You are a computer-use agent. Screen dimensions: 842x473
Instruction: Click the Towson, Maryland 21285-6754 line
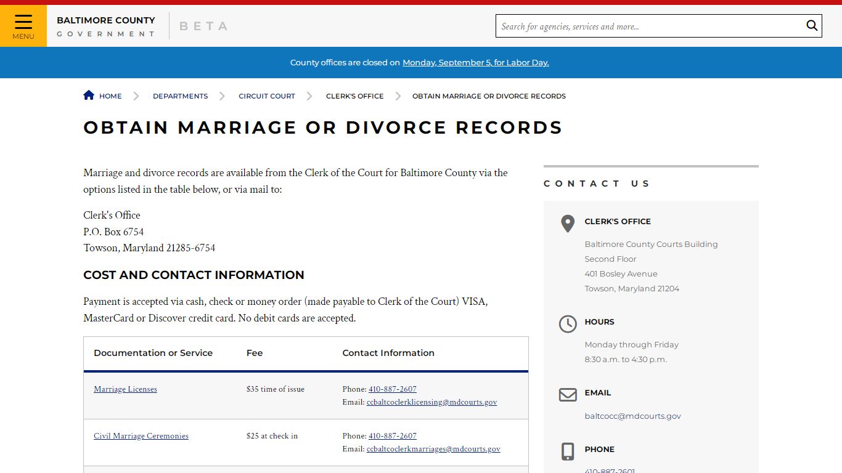click(x=149, y=248)
